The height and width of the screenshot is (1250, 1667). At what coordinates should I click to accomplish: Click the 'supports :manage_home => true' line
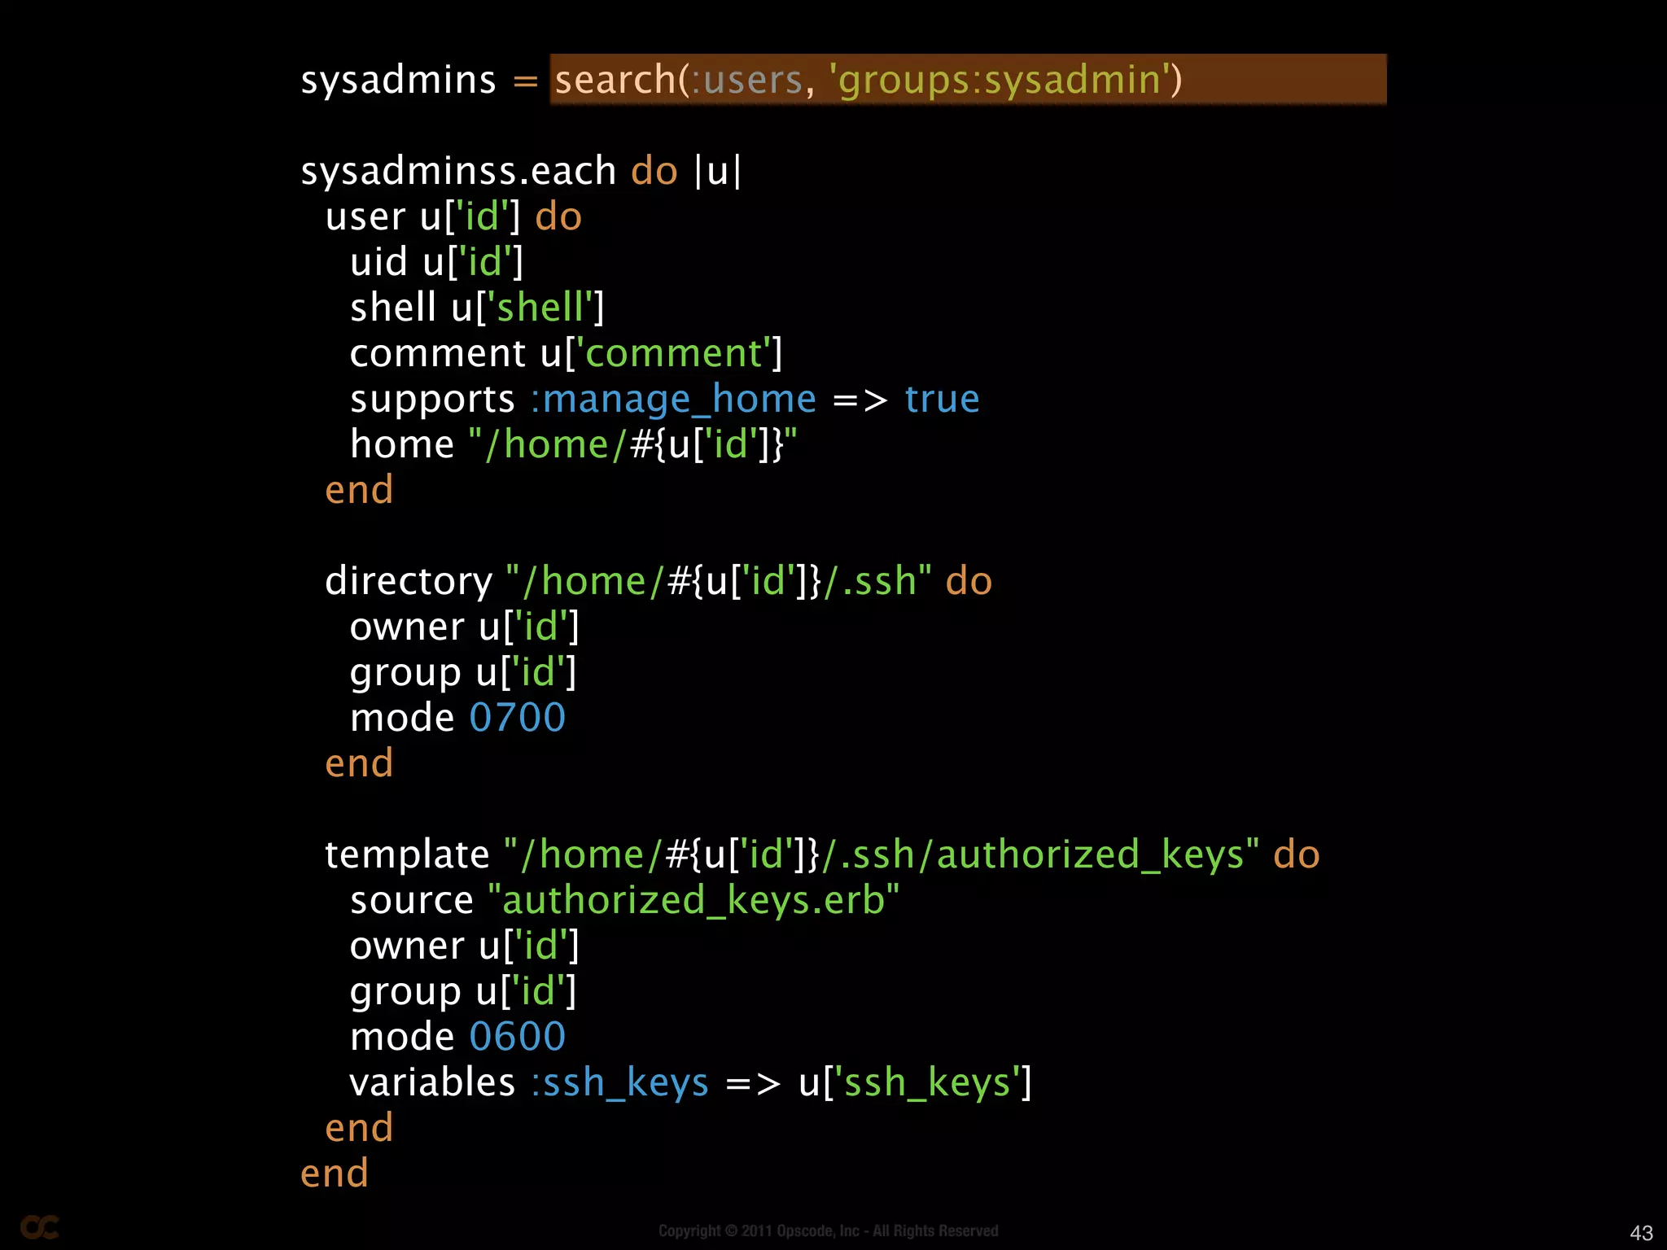tap(664, 399)
